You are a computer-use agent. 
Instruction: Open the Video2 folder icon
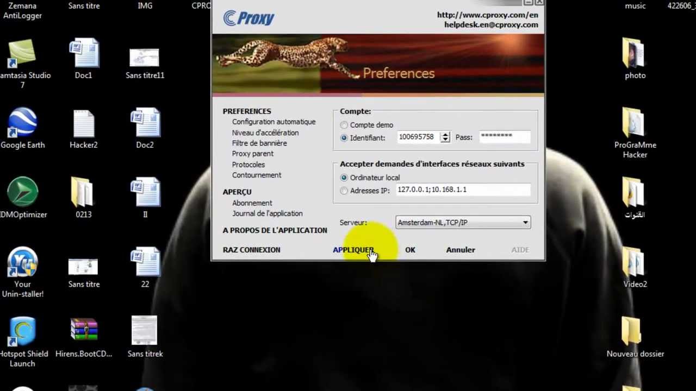point(633,262)
